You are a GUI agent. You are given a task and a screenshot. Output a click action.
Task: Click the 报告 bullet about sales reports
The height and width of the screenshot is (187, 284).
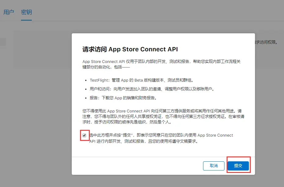point(123,98)
